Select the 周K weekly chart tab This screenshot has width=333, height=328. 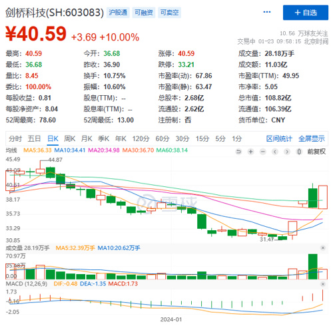(x=70, y=139)
